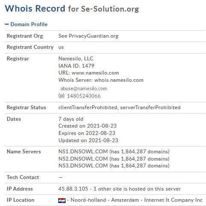Open the See PrivacyGuardian.org registrant link
This screenshot has width=206, height=206.
(88, 36)
